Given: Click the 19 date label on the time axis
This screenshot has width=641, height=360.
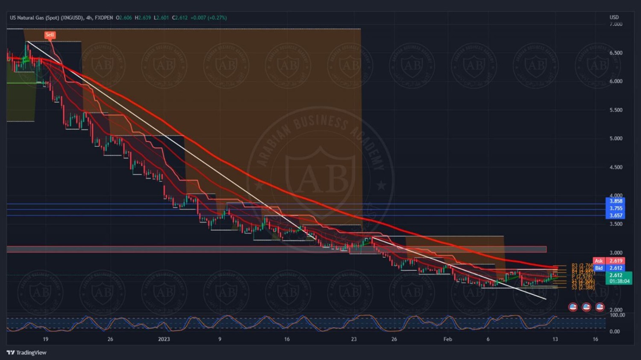Looking at the screenshot, I should [46, 339].
